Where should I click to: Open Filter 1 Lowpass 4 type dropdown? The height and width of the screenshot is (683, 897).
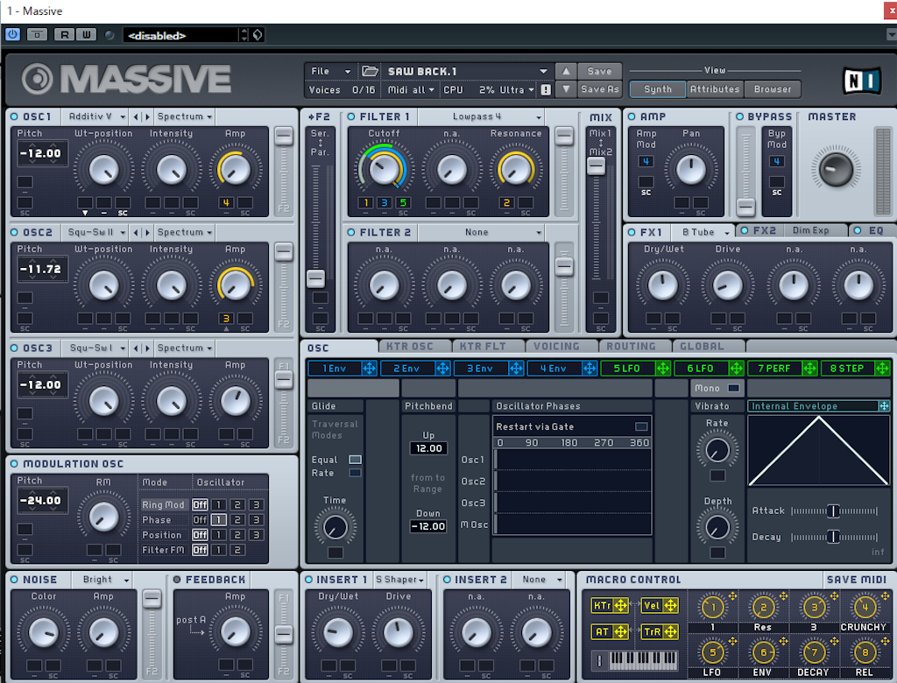(481, 116)
